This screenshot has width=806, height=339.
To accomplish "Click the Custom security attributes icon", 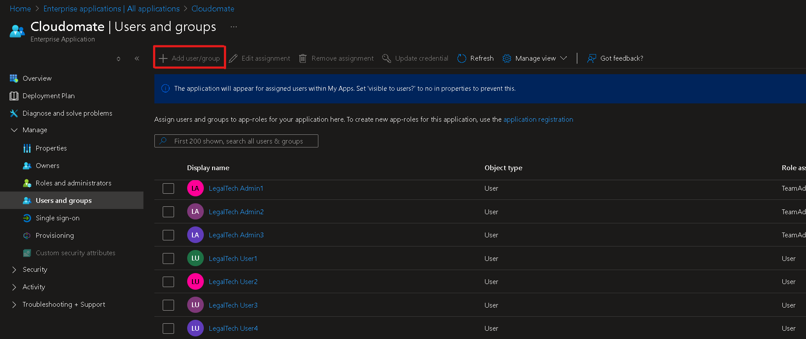I will coord(27,253).
